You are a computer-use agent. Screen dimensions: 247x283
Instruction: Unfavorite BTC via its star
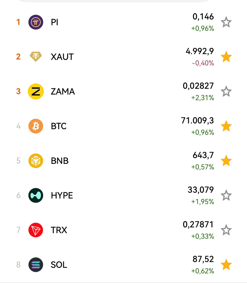(x=226, y=126)
